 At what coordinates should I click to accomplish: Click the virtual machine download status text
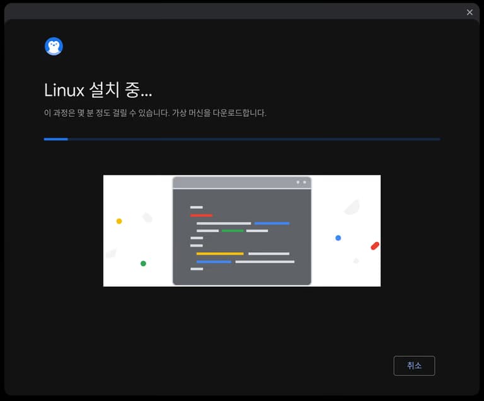coord(219,113)
